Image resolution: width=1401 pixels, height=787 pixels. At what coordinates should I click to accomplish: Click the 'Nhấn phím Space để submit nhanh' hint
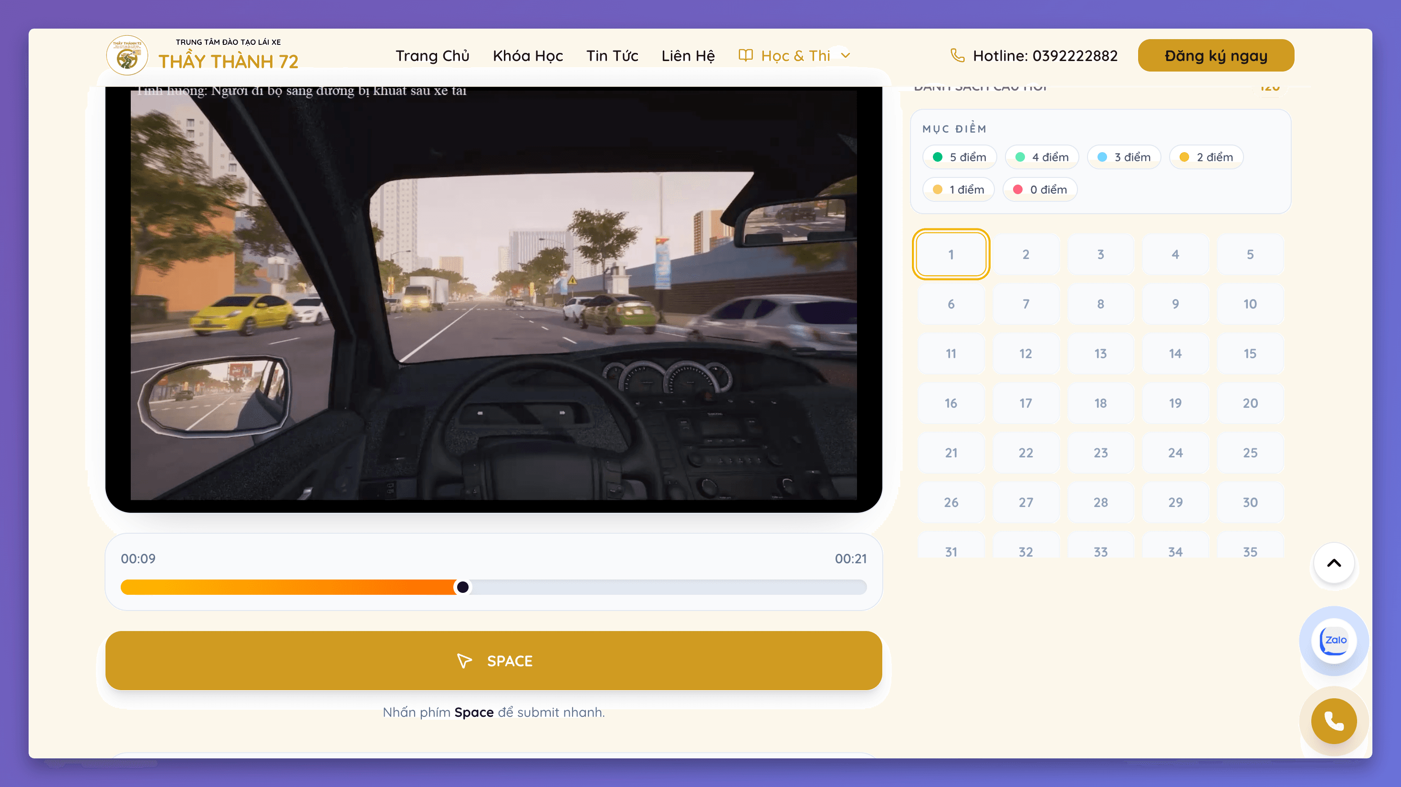pos(493,712)
